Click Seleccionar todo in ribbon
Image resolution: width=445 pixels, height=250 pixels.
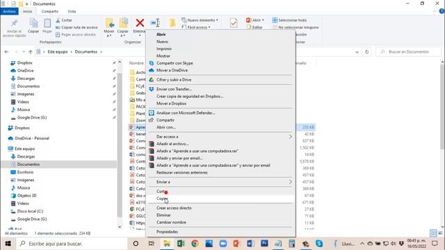[x=289, y=20]
